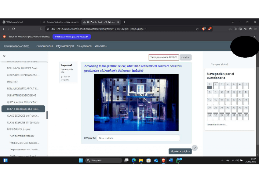The width and height of the screenshot is (259, 183).
Task: Go to next page with 'Siguiente página'
Action: pos(180,152)
